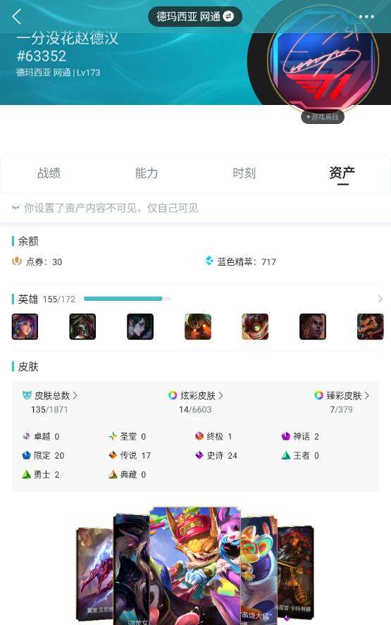Expand 炫彩皮肤 details
The height and width of the screenshot is (625, 391).
pos(196,395)
